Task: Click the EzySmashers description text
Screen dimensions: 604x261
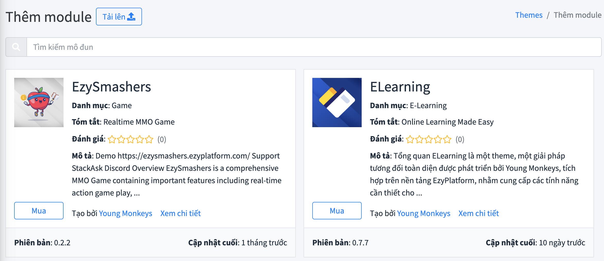Action: coord(177,174)
